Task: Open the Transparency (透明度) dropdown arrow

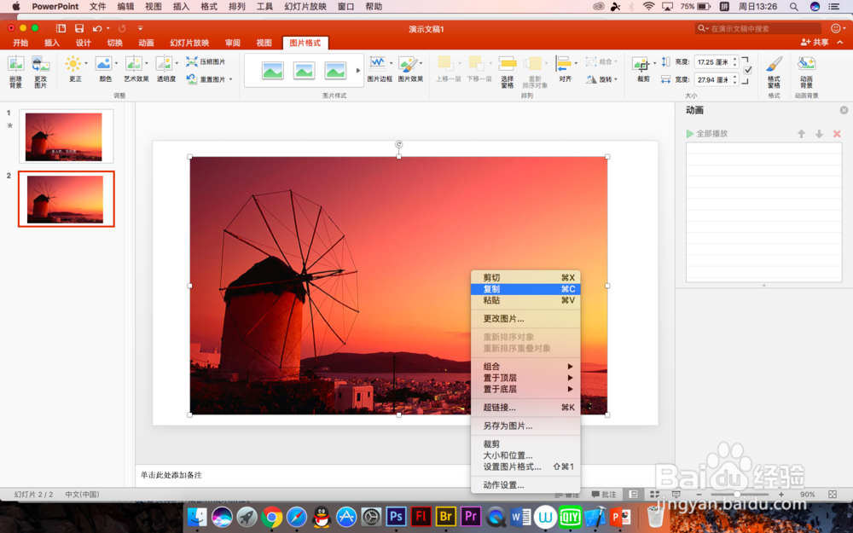Action: pos(177,64)
